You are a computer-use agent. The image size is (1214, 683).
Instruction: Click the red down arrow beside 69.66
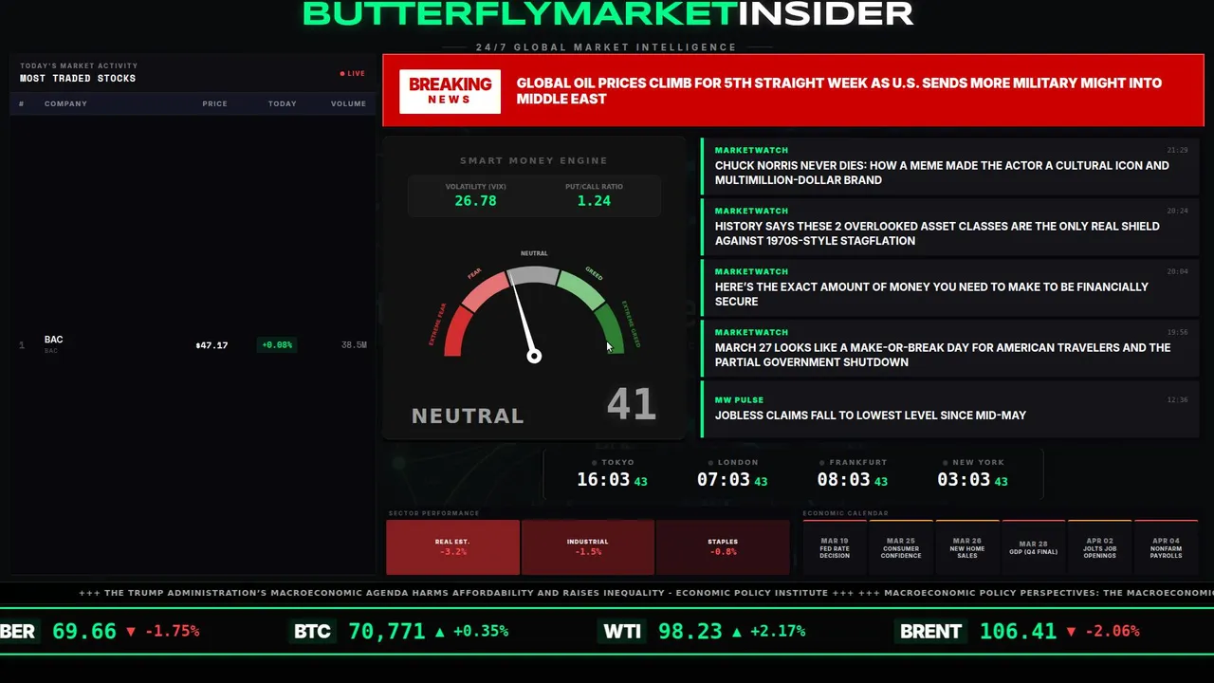coord(131,631)
